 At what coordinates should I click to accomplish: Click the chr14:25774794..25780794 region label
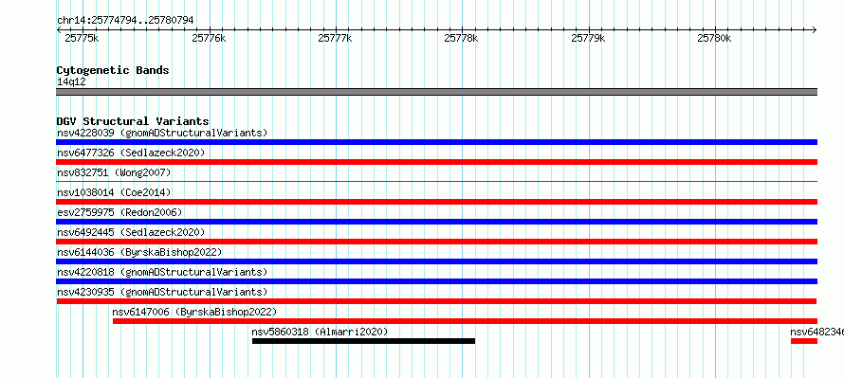pyautogui.click(x=125, y=21)
